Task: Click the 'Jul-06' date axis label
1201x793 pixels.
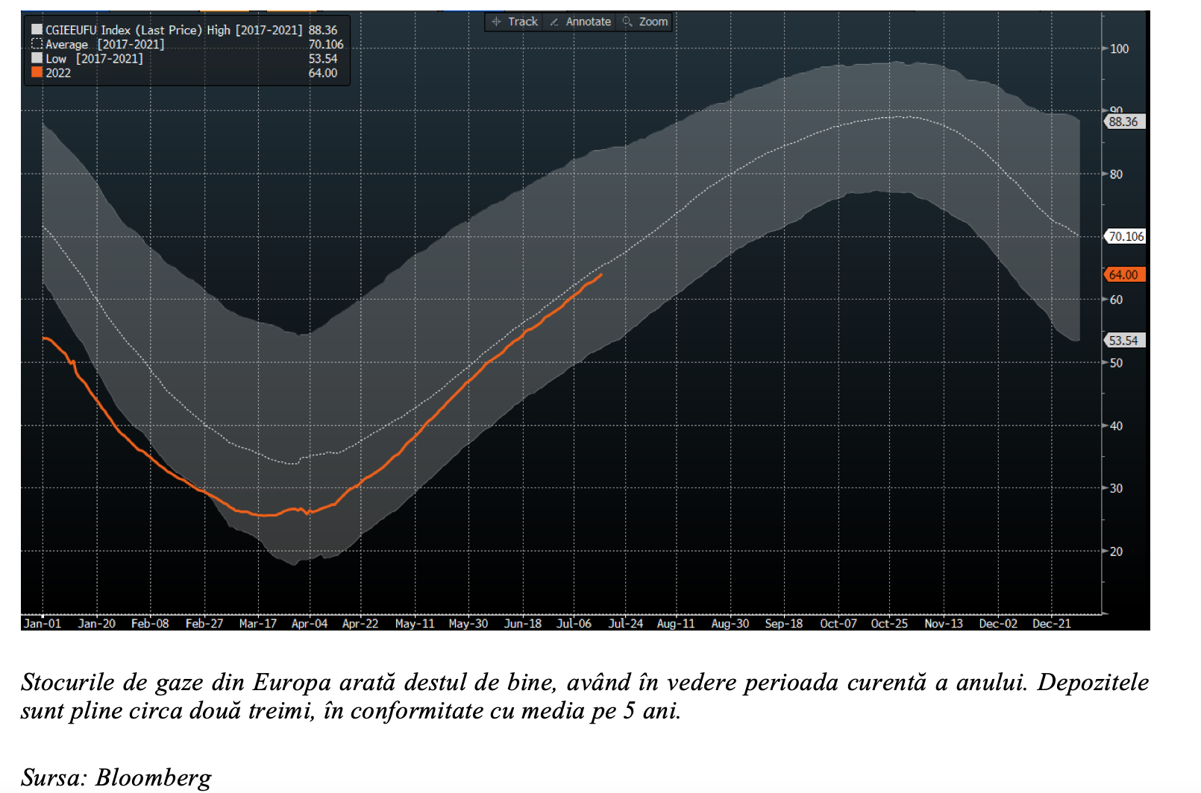Action: click(574, 623)
